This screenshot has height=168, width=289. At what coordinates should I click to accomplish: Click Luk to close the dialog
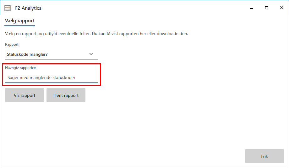tap(264, 156)
